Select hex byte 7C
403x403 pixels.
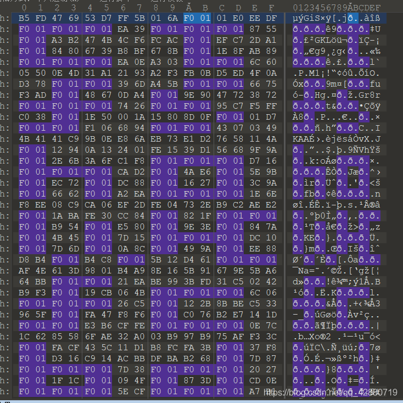coord(271,326)
